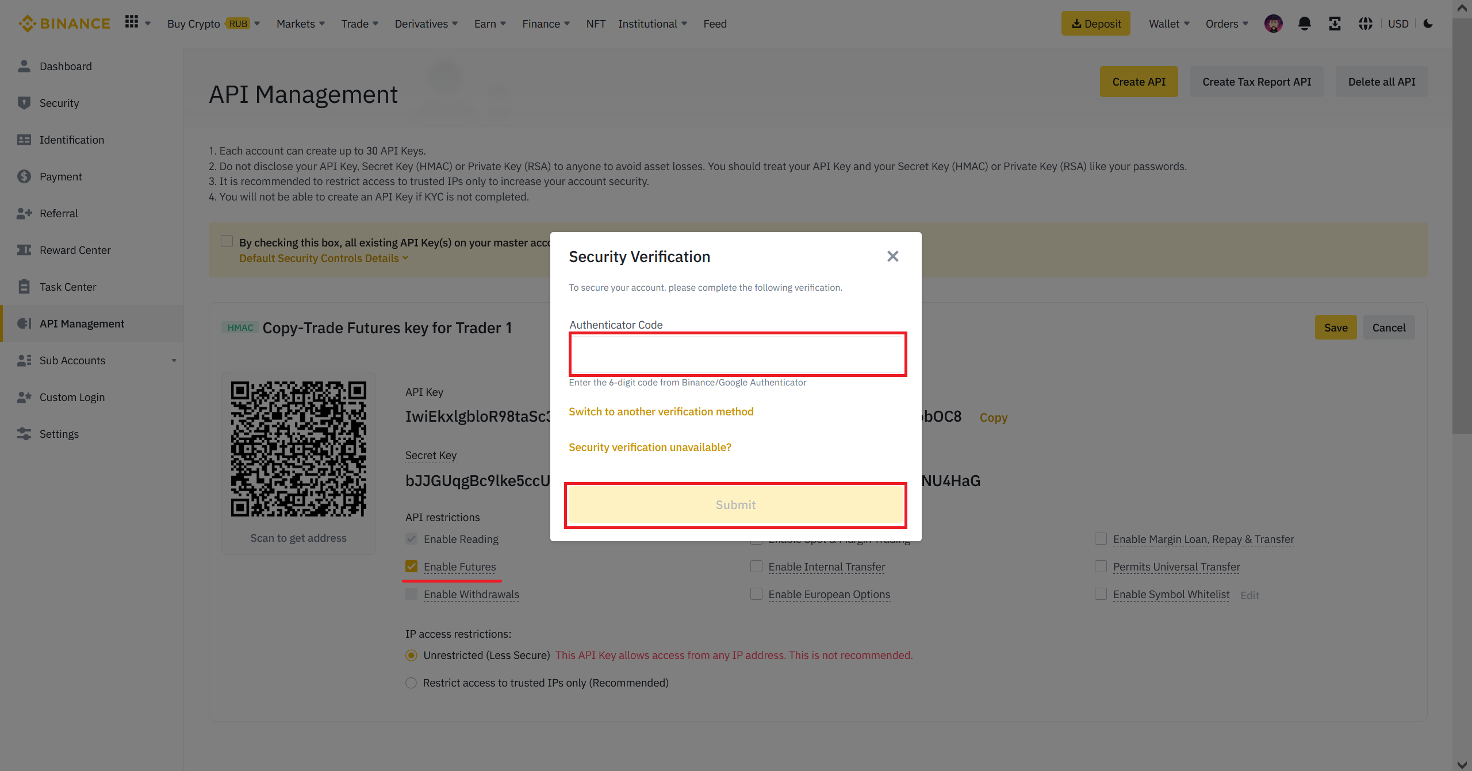
Task: Select the USD currency selector
Action: (x=1398, y=24)
